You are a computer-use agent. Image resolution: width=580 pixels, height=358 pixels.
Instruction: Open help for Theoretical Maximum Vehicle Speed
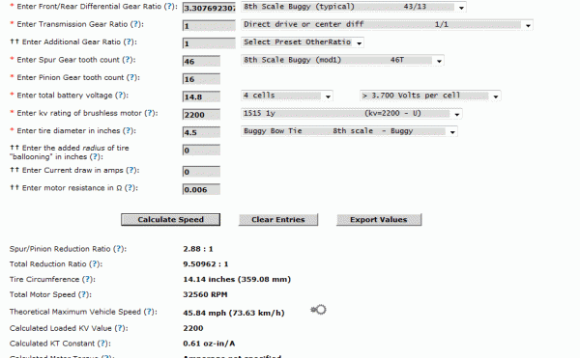pyautogui.click(x=149, y=312)
